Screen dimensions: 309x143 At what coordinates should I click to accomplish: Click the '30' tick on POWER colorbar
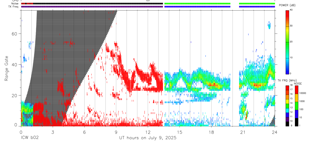point(292,26)
